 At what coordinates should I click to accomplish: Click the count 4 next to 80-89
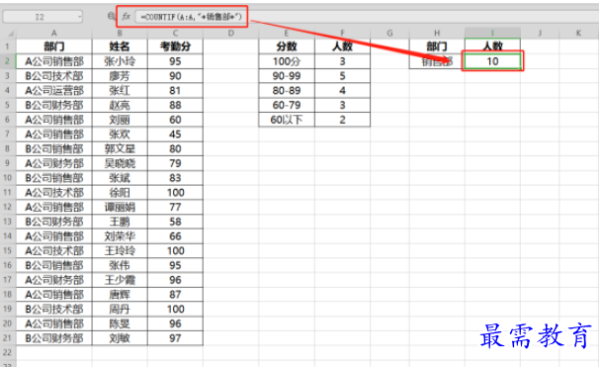click(x=342, y=90)
